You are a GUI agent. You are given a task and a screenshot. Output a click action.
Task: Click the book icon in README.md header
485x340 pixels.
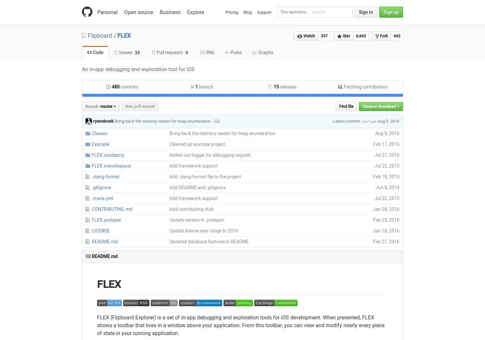88,256
